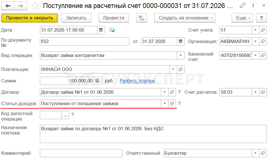Screen dimensions: 268x159
Task: Open calendar for document date от
Action: pyautogui.click(x=181, y=41)
